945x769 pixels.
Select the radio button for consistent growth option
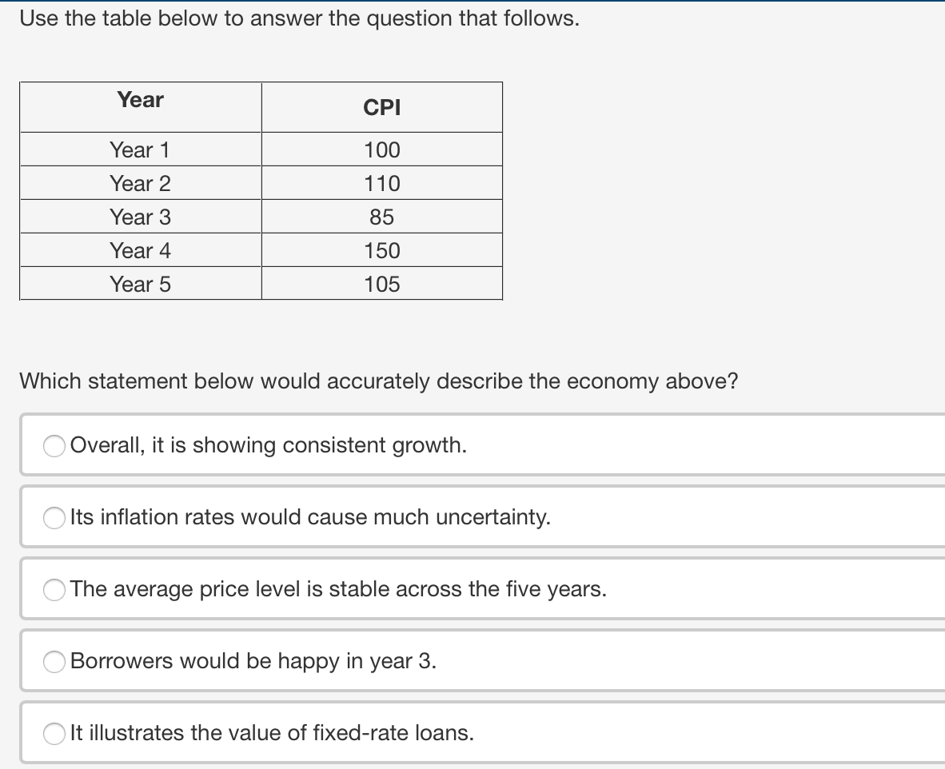click(54, 446)
